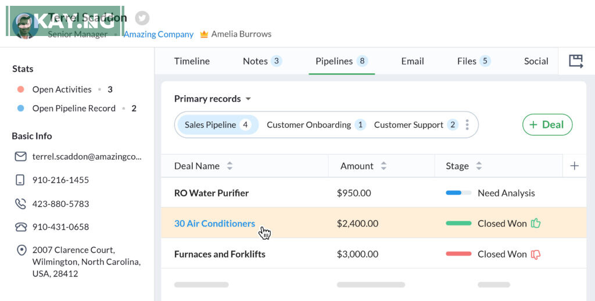Viewport: 595px width, 301px height.
Task: Click the red thumbs-down icon on Furnaces row
Action: point(536,254)
